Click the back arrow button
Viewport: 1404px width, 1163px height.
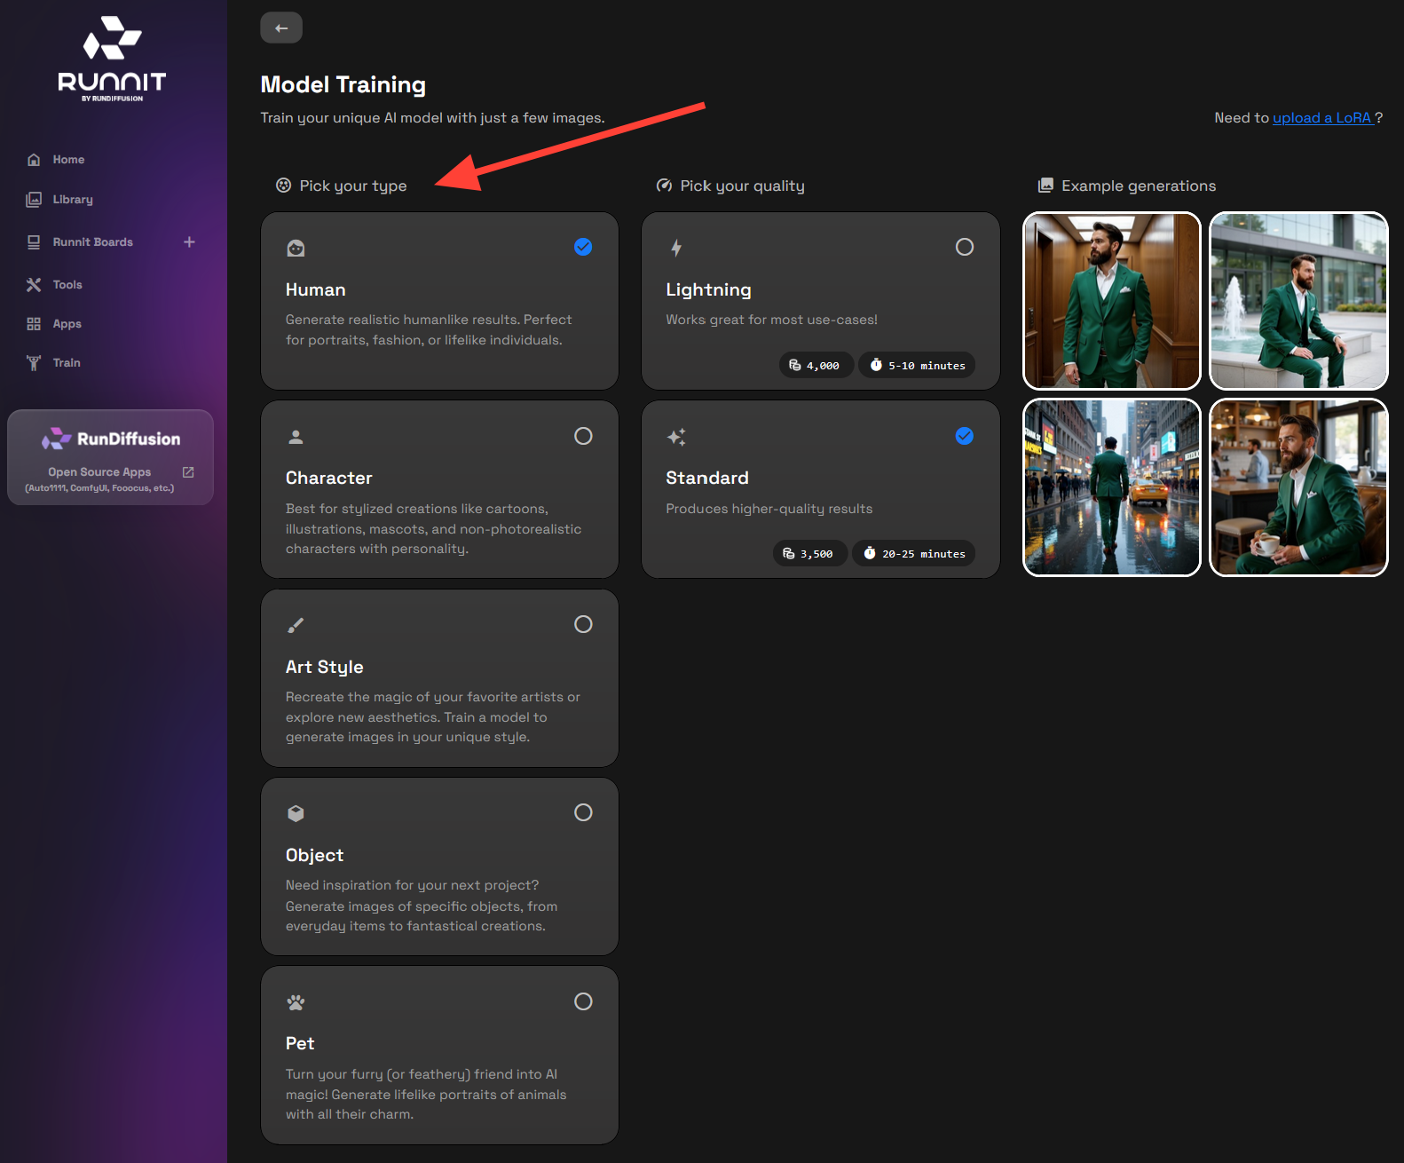click(280, 28)
